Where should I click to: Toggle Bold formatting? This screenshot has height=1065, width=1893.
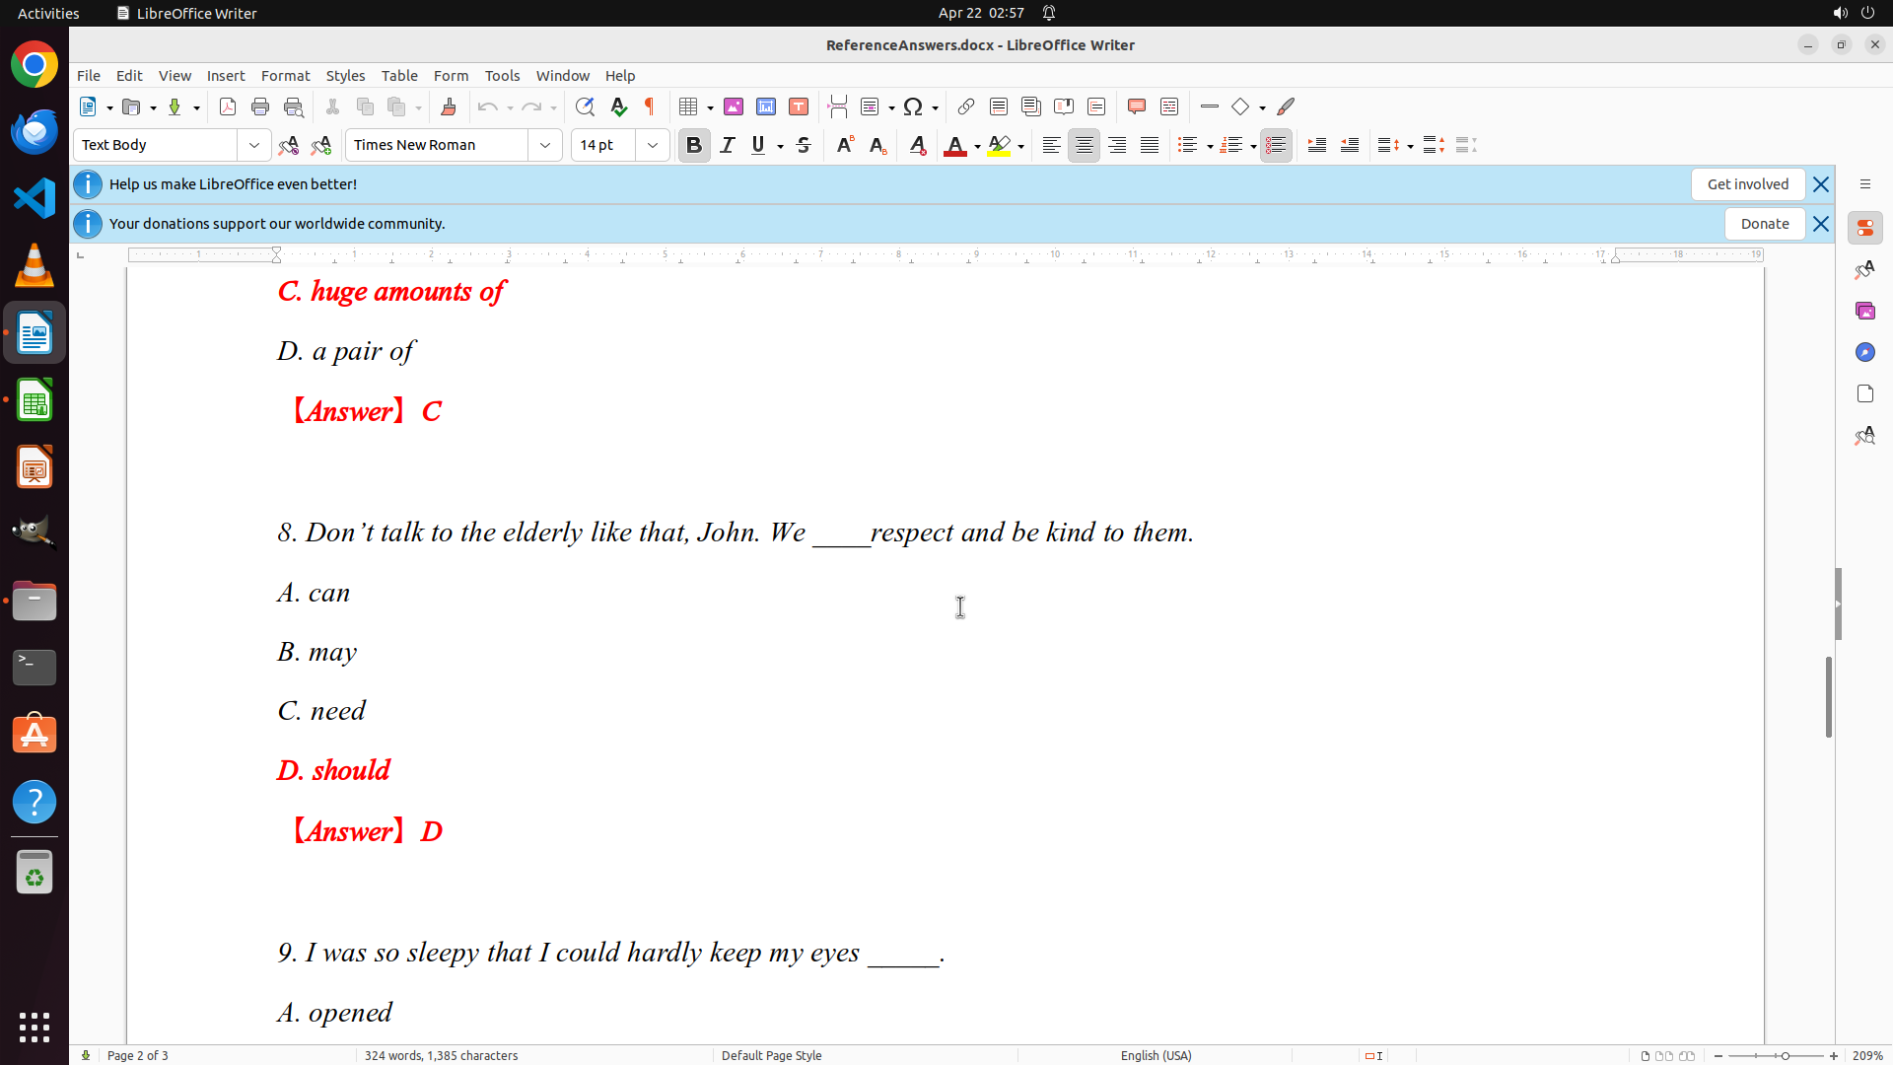pyautogui.click(x=694, y=145)
